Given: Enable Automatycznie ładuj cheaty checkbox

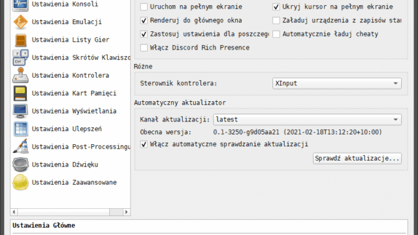Looking at the screenshot, I should click(x=276, y=34).
